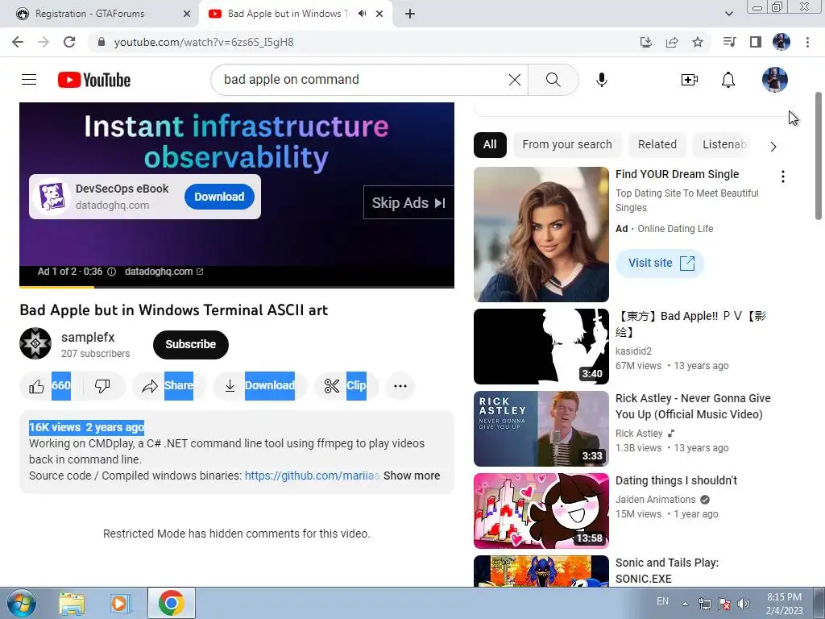Open the Chrome profile avatar in toolbar
The image size is (825, 619).
pyautogui.click(x=781, y=42)
